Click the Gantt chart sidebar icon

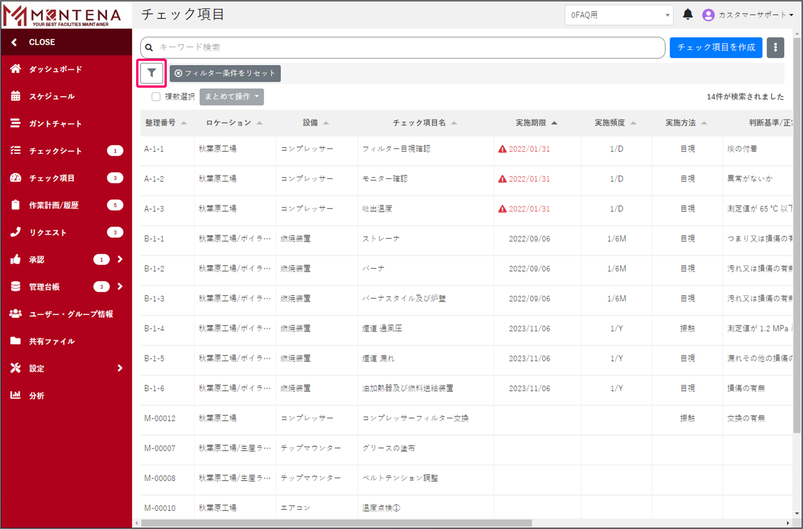point(15,123)
